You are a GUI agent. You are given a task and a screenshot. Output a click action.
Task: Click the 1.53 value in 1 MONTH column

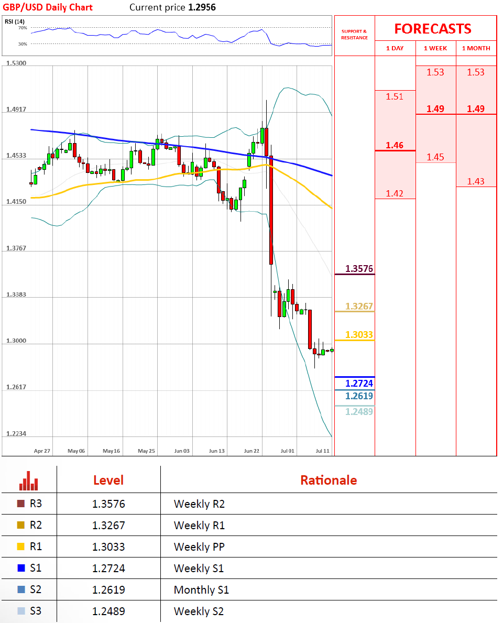[476, 72]
